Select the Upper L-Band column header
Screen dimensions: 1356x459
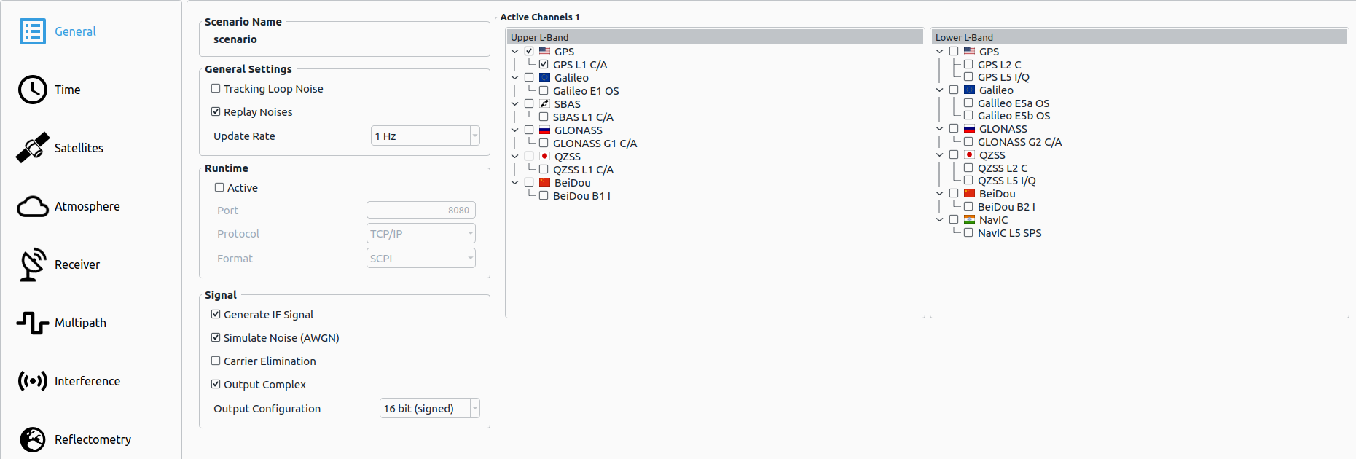pos(714,37)
